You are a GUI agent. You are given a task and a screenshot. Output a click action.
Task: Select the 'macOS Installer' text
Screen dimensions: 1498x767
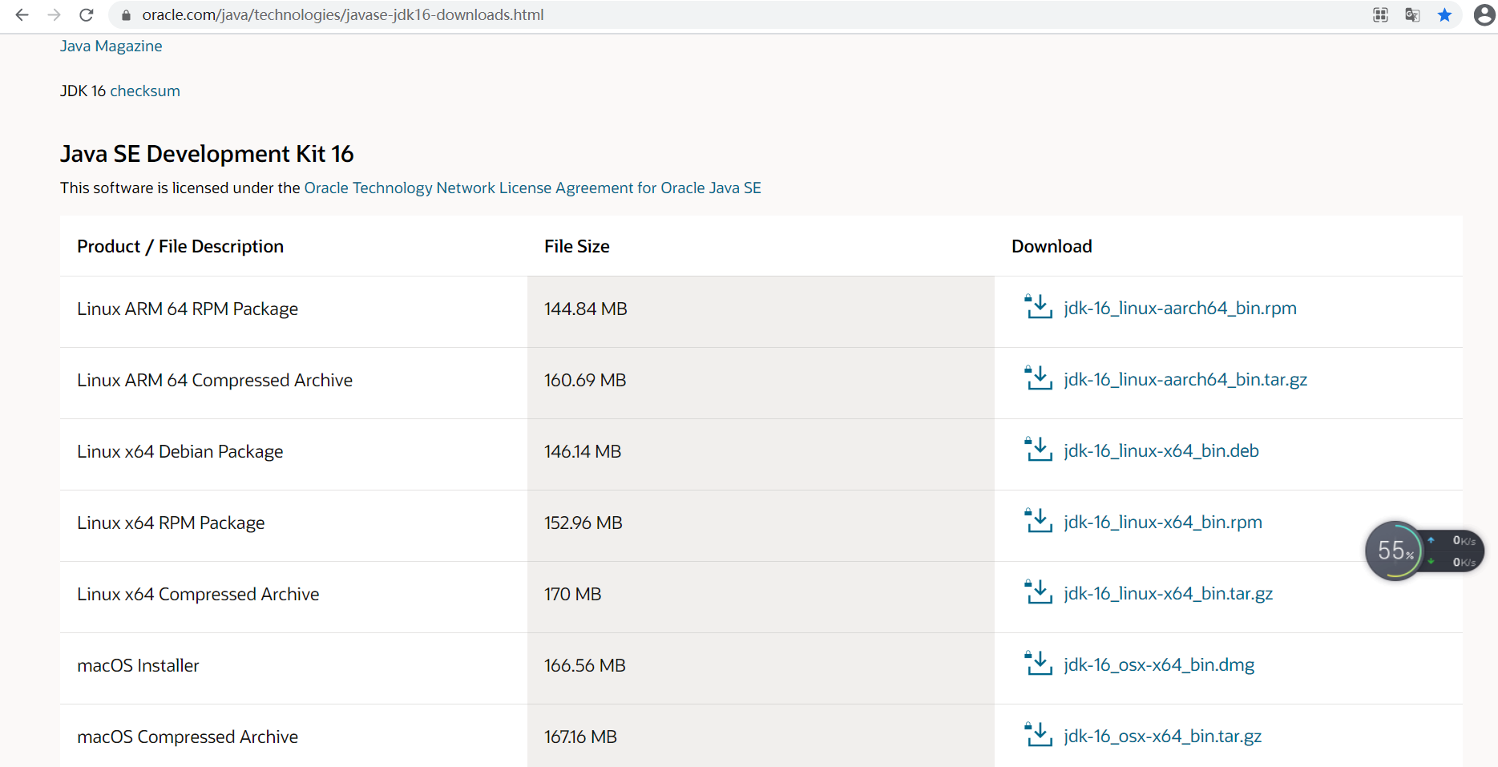pos(138,665)
